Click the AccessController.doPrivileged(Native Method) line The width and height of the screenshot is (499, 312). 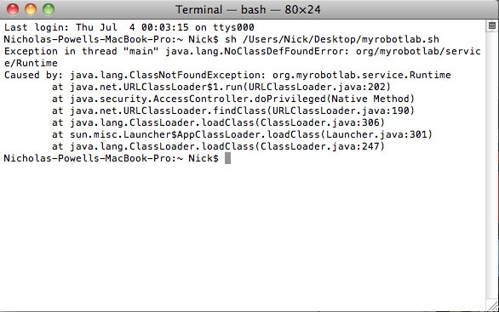(233, 99)
